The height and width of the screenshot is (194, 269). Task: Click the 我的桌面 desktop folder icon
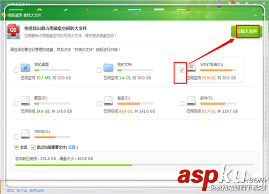[x=25, y=67]
